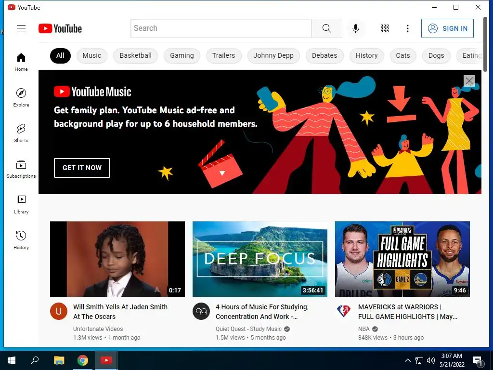Open the Windows Start menu
Screen dimensions: 493x370
click(x=12, y=360)
